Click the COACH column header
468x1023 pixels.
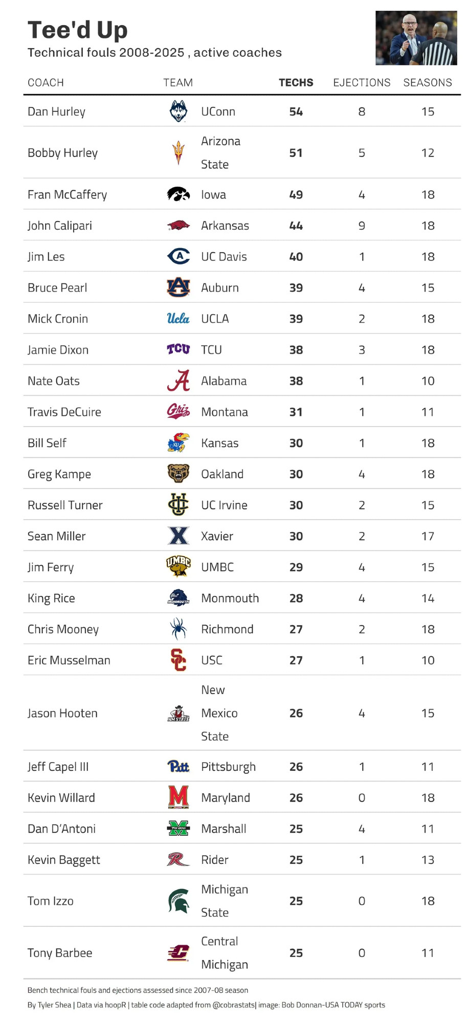click(46, 83)
